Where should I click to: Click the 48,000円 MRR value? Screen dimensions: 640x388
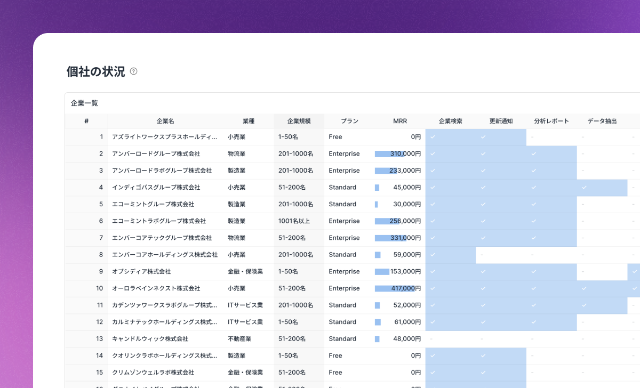407,339
